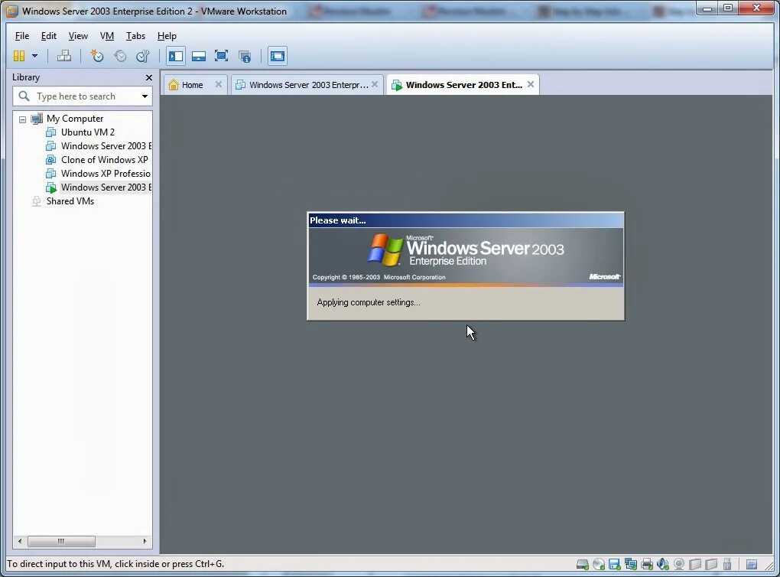Select My Computer in library tree
Viewport: 780px width, 577px height.
coord(75,119)
